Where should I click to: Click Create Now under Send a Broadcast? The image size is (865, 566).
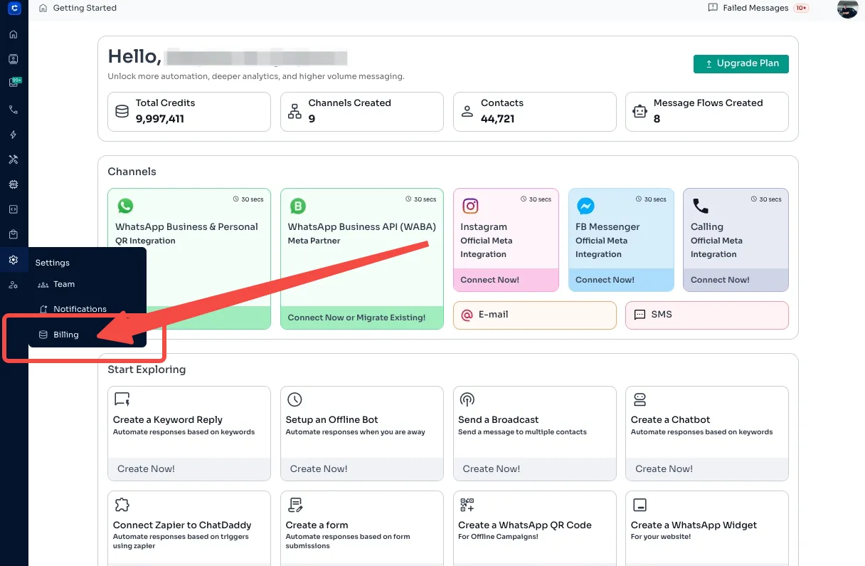point(491,468)
